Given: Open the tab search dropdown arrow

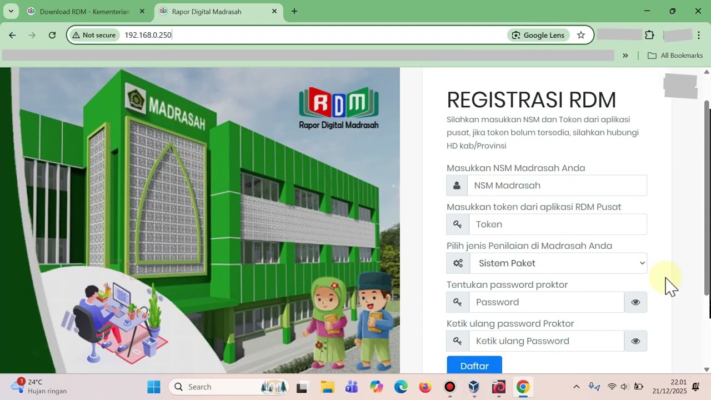Looking at the screenshot, I should point(11,11).
